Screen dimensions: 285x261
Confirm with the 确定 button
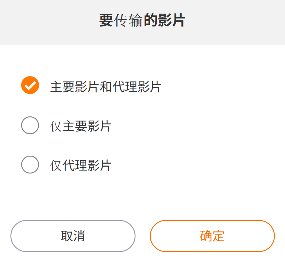pos(212,236)
